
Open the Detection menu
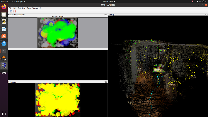pos(21,8)
